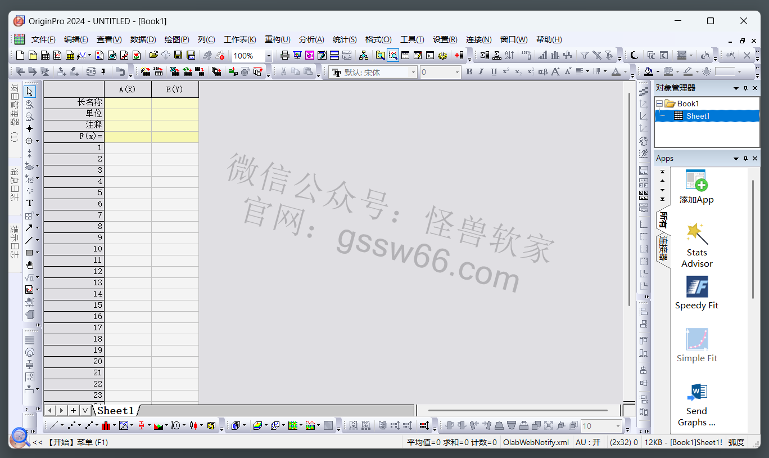The width and height of the screenshot is (769, 458).
Task: Create a new project from the toolbar
Action: click(20, 55)
